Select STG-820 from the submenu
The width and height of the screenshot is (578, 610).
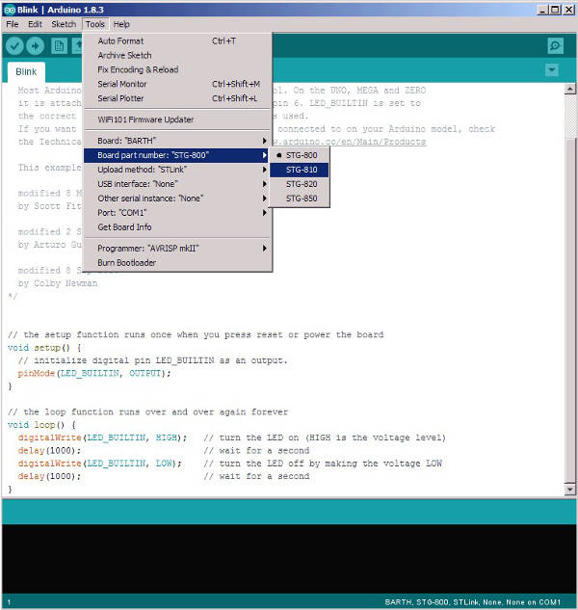[x=301, y=184]
